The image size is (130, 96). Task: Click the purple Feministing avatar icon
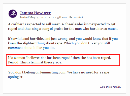pyautogui.click(x=13, y=14)
